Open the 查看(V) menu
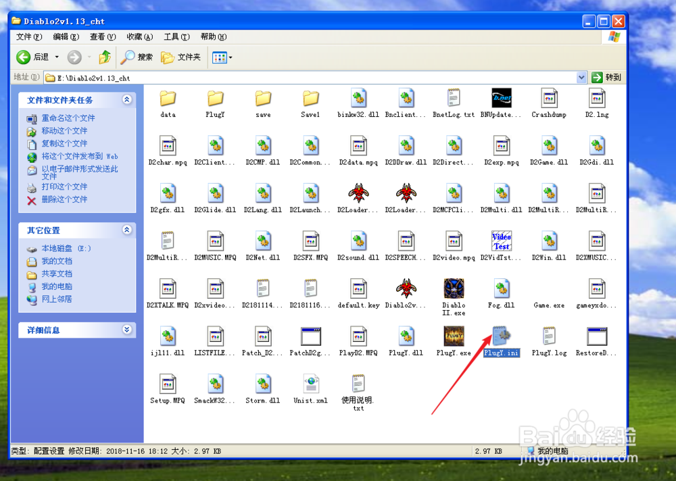676x481 pixels. [103, 36]
